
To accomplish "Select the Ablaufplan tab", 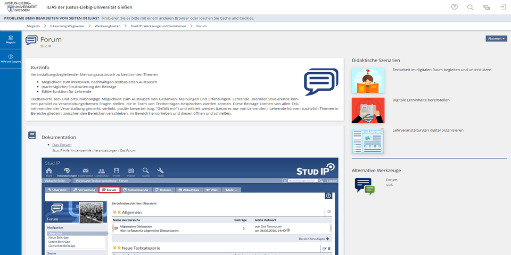I will (x=188, y=190).
